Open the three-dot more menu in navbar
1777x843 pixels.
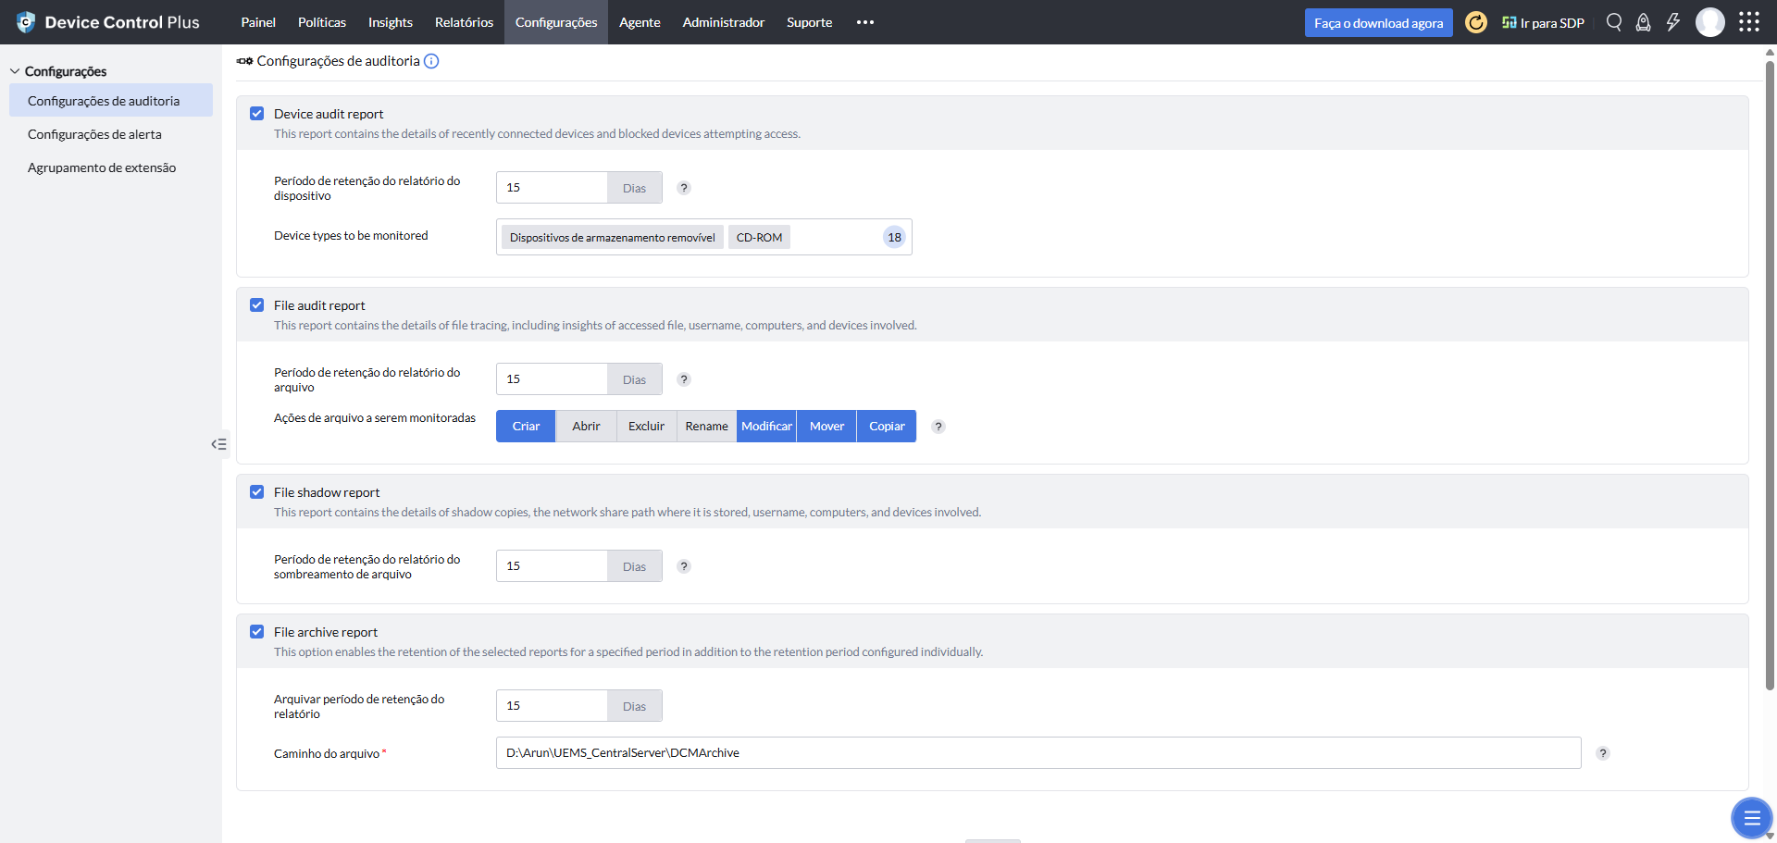pos(864,22)
